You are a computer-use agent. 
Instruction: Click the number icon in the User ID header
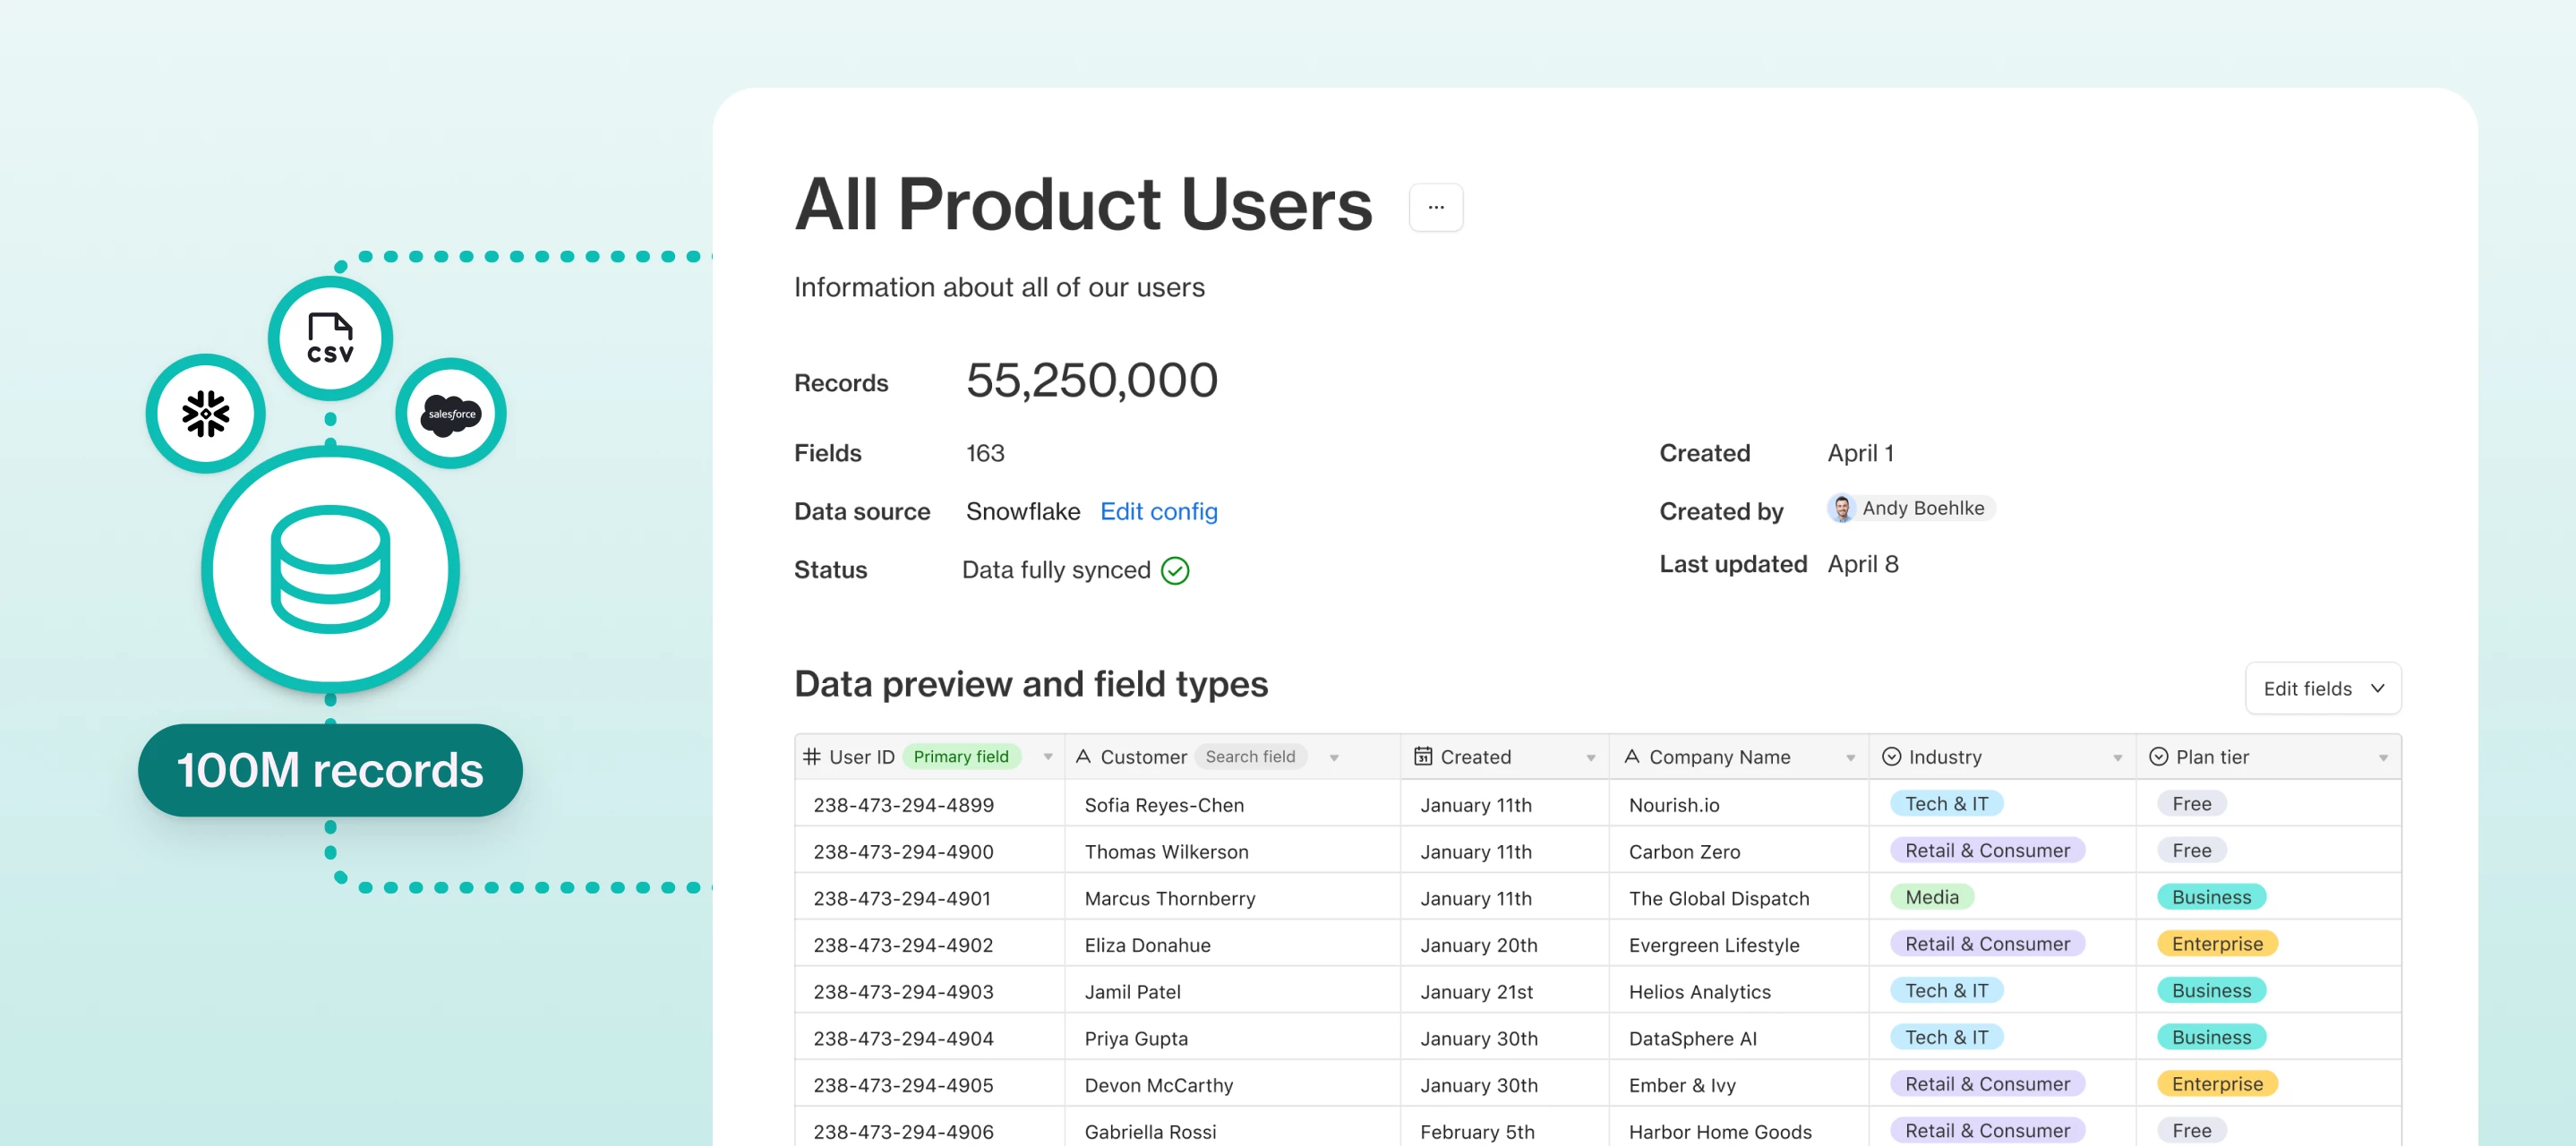811,757
